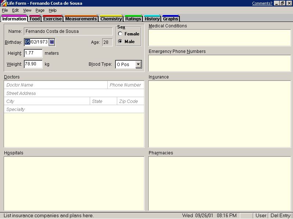293x219 pixels.
Task: Switch to the Exercise tab
Action: [52, 19]
